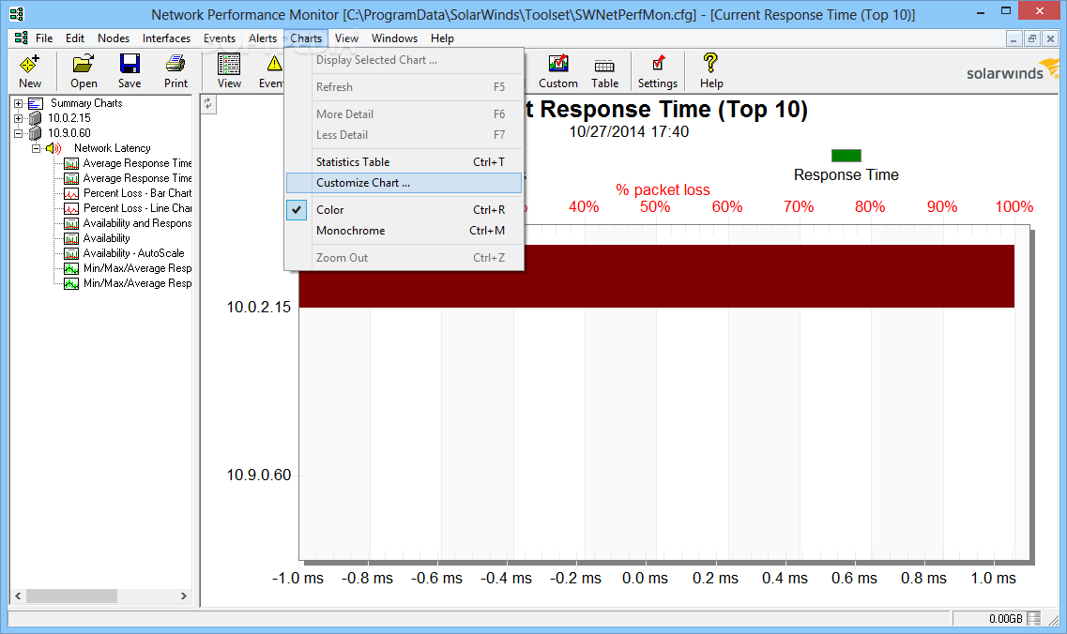The height and width of the screenshot is (634, 1067).
Task: Click the 10.0.2.15 node server icon
Action: pos(36,118)
